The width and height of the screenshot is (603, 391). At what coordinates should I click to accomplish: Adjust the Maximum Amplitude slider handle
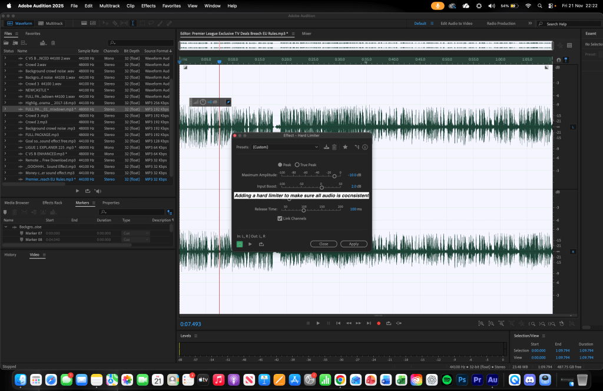(x=334, y=175)
